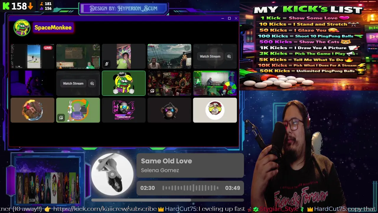Click '50K Kicks = Unlimited PingPong Balls' line
The image size is (378, 213).
point(312,71)
